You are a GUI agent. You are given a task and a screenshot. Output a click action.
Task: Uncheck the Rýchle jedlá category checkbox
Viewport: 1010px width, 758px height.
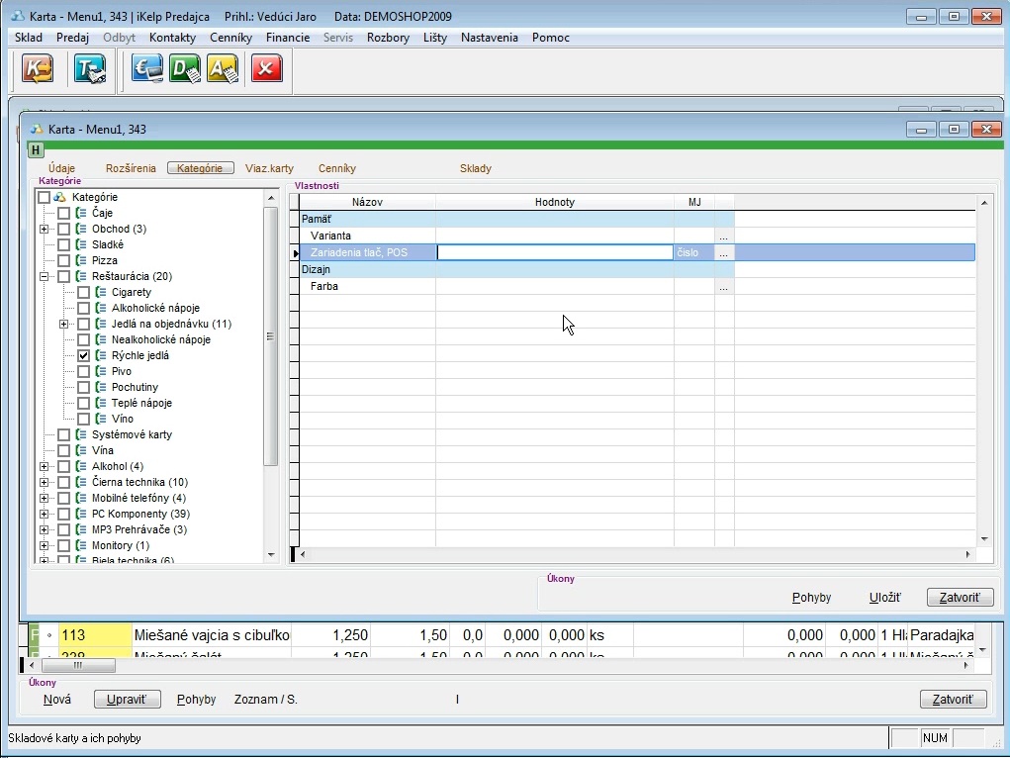[84, 355]
